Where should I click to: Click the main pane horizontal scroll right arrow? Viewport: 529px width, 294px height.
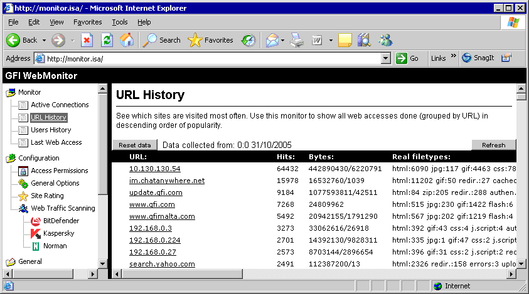pos(511,274)
